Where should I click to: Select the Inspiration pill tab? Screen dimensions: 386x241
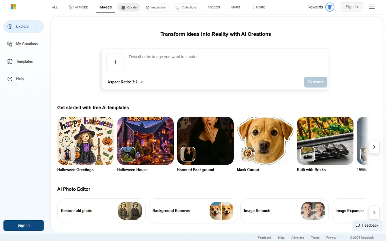click(x=156, y=7)
